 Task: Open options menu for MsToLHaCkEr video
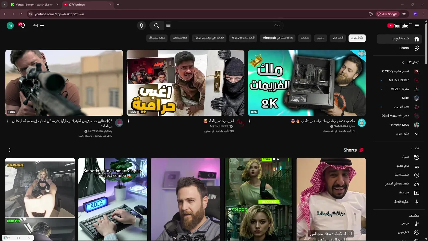pos(128,122)
